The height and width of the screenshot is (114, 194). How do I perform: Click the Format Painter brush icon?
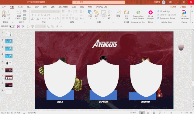click(x=9, y=18)
